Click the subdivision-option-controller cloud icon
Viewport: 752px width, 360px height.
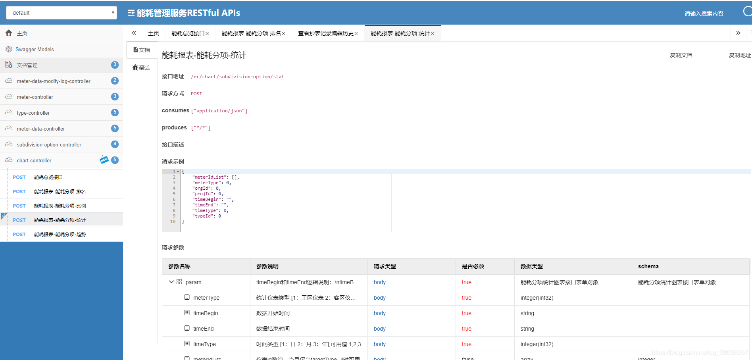click(x=9, y=144)
